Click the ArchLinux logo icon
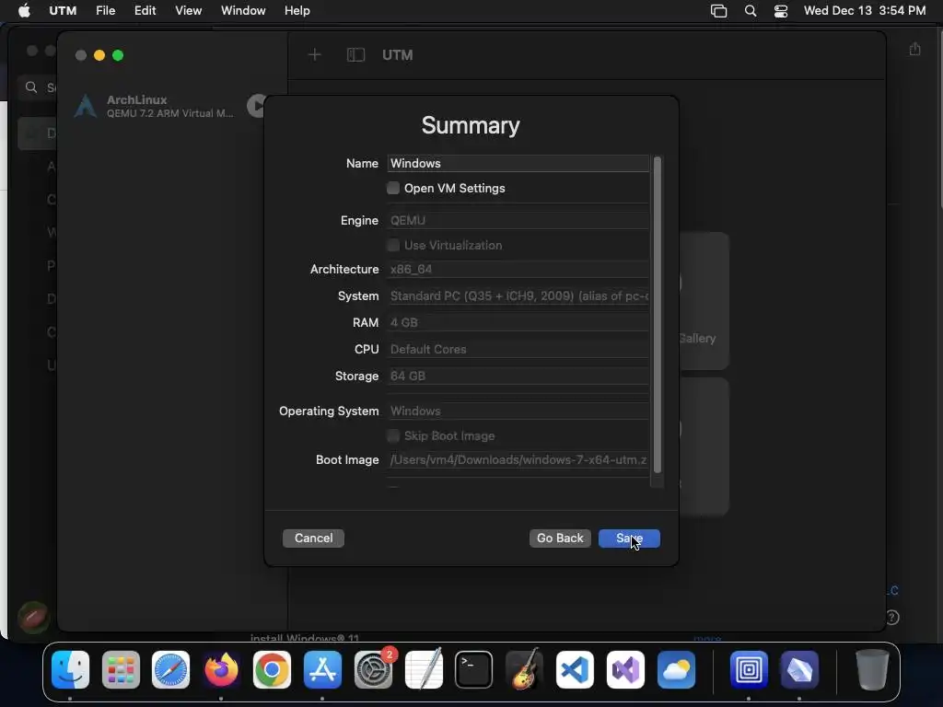943x707 pixels. pyautogui.click(x=86, y=106)
